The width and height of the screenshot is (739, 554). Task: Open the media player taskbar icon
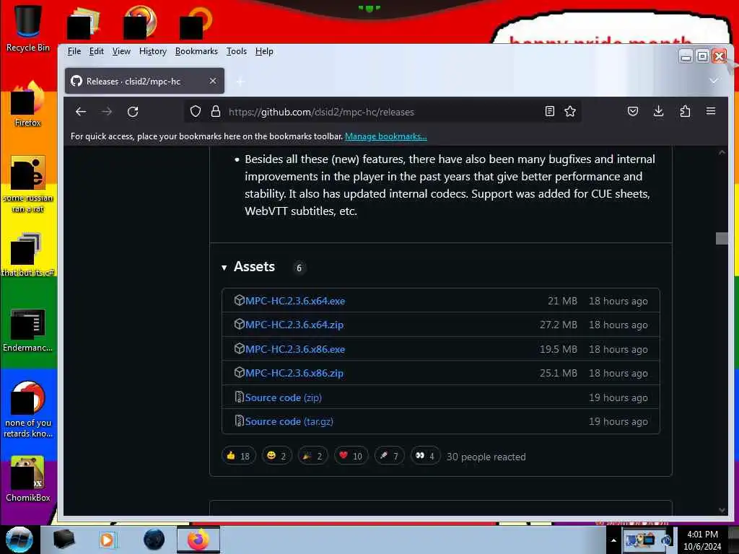pos(107,540)
